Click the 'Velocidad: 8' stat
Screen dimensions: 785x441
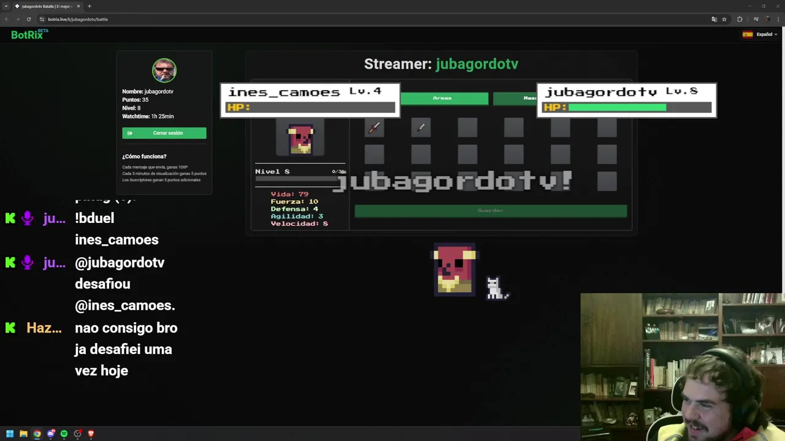pos(299,224)
